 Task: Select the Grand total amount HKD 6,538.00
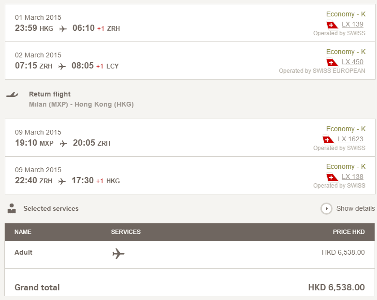click(336, 287)
